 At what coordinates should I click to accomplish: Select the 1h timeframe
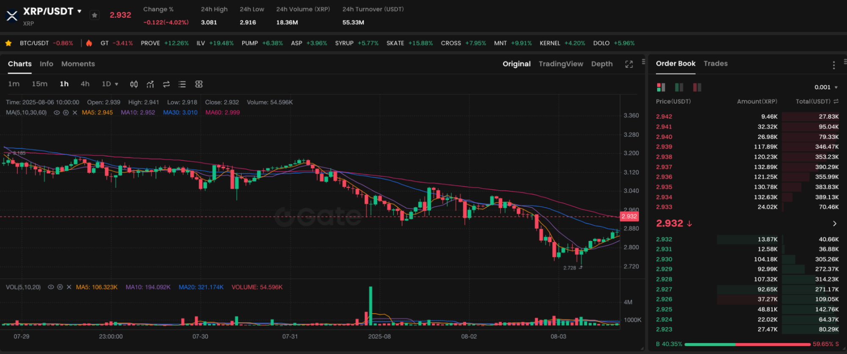pos(64,84)
